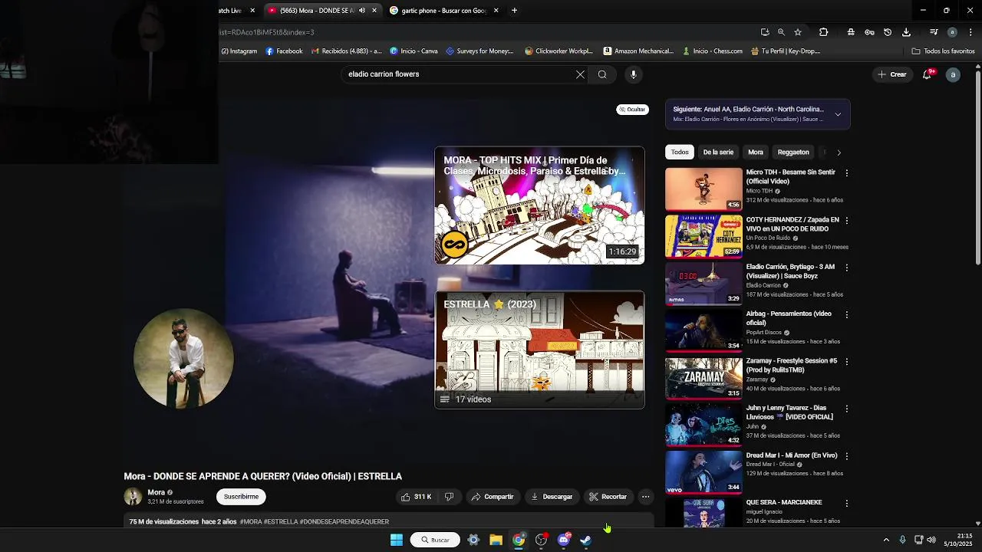
Task: Like the video with 311 K
Action: 416,497
